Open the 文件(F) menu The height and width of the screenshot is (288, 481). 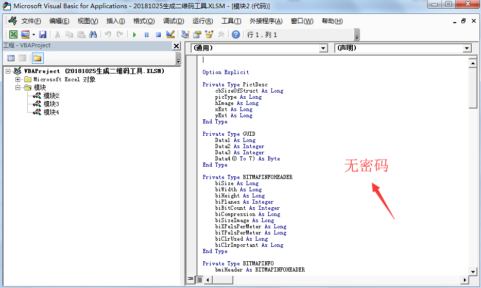coord(31,21)
